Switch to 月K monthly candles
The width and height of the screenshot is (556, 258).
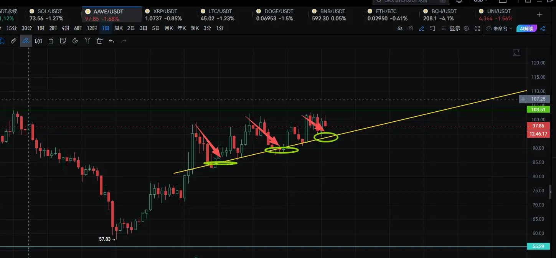[x=169, y=28]
